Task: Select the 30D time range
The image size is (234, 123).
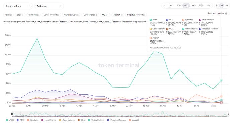Action: point(171,6)
